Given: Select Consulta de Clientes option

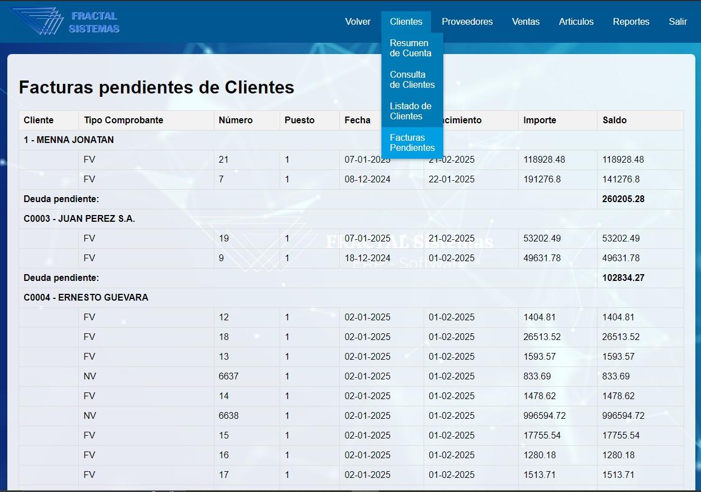Looking at the screenshot, I should (x=412, y=80).
